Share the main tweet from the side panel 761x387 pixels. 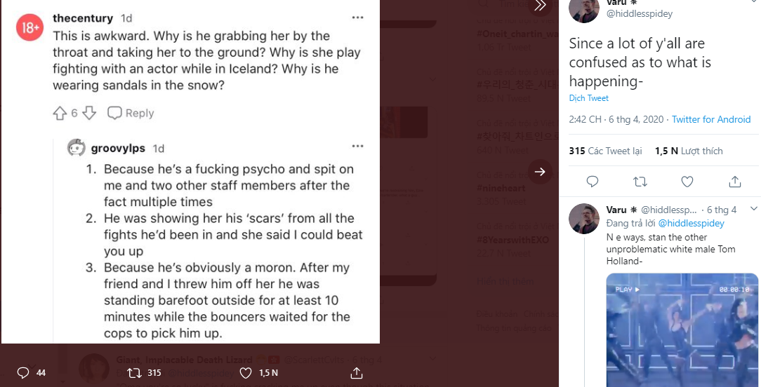[735, 182]
